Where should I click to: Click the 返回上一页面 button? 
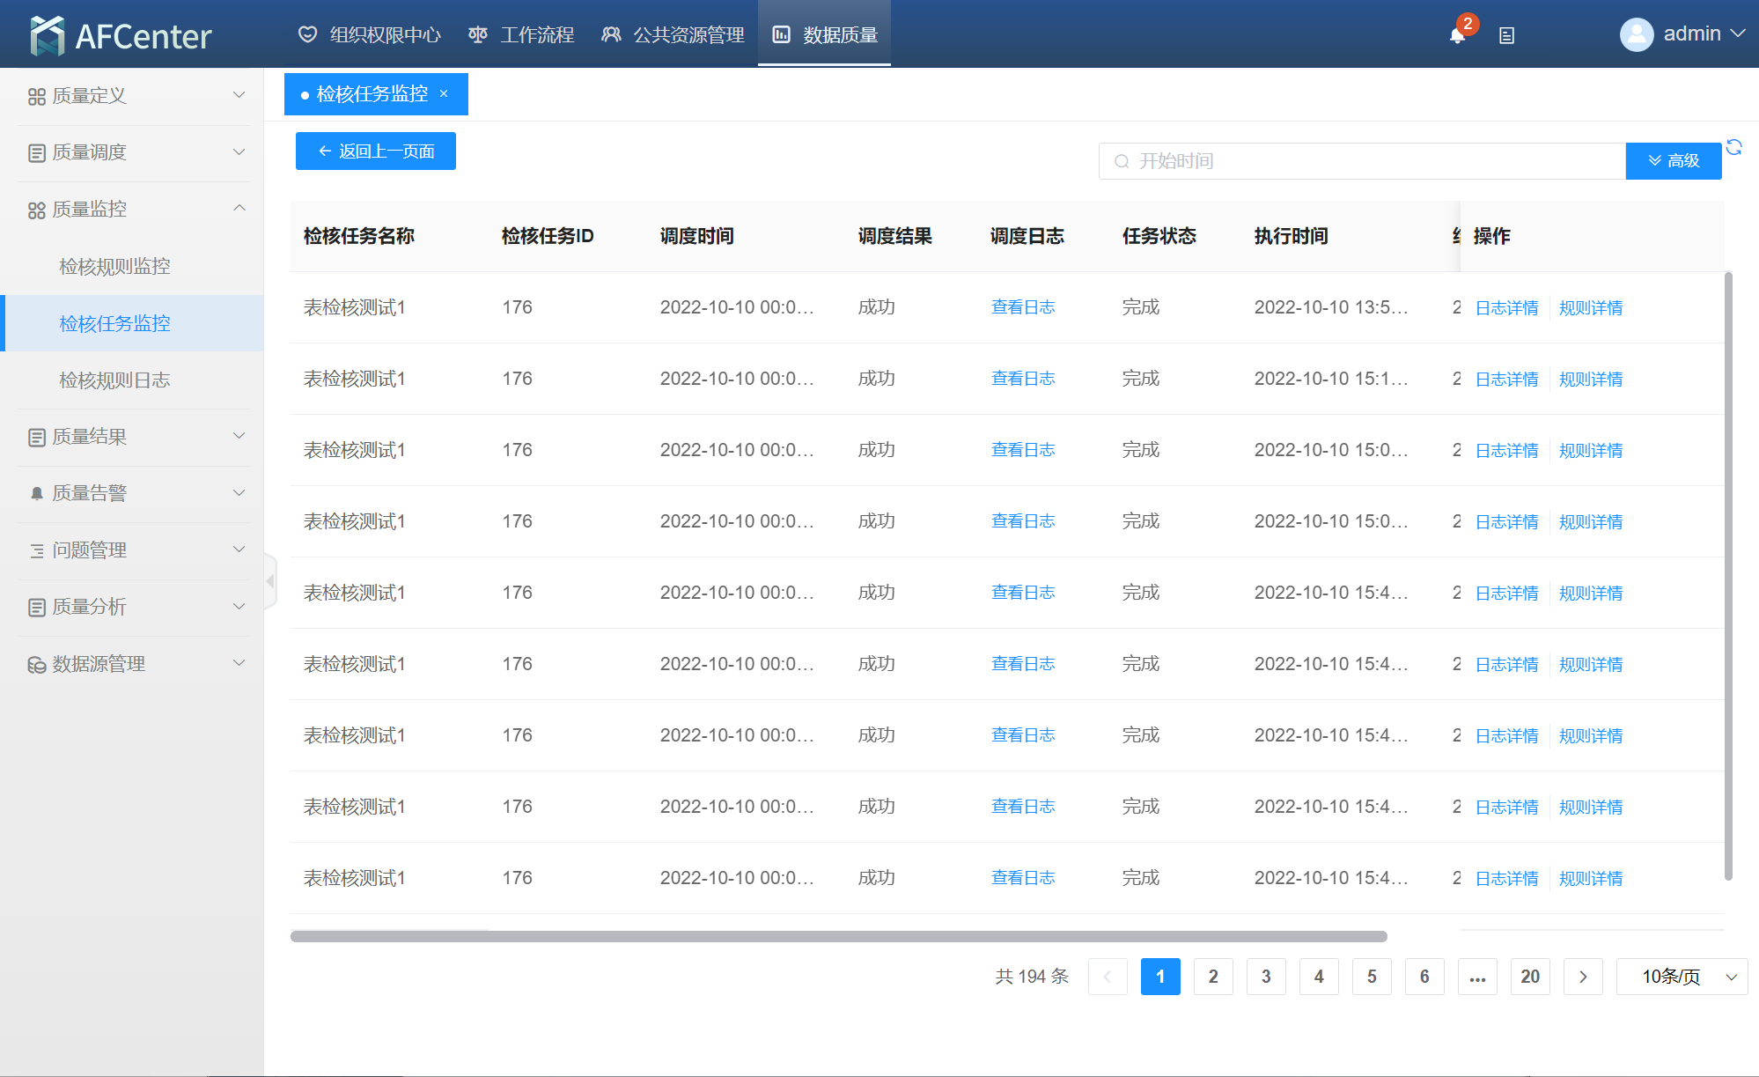[376, 151]
